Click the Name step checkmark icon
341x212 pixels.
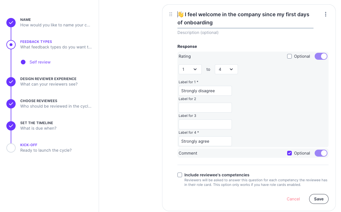coord(11,23)
